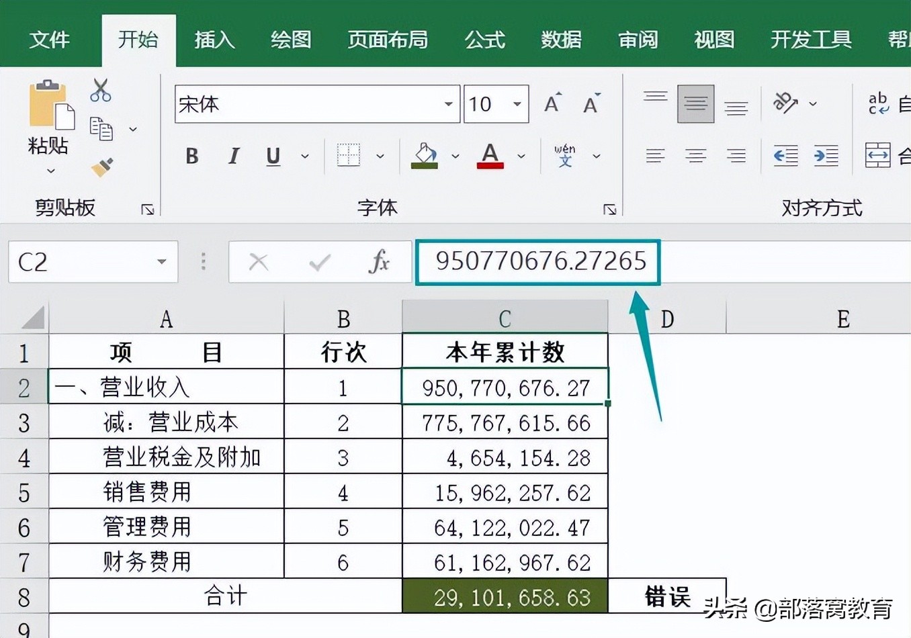The width and height of the screenshot is (911, 638).
Task: Switch to the 页面布局 tab
Action: point(388,40)
